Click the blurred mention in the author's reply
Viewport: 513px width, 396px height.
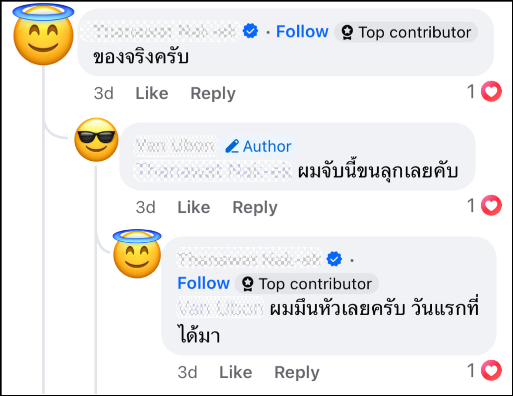(x=213, y=171)
